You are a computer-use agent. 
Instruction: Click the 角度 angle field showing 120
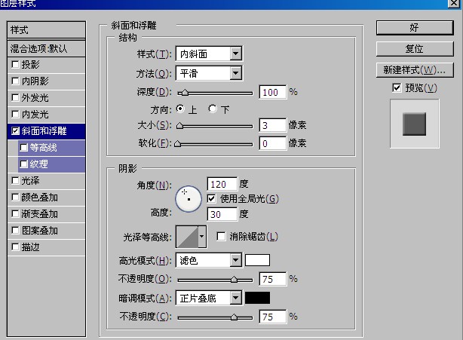pos(222,184)
